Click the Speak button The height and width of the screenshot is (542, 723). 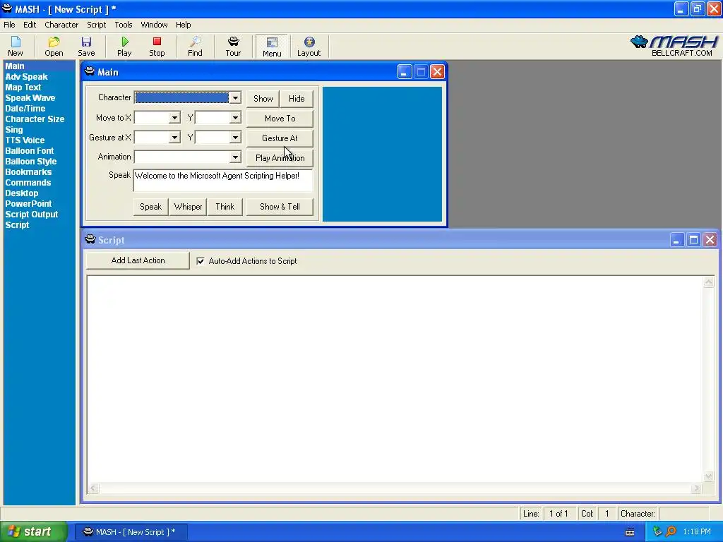pyautogui.click(x=151, y=207)
